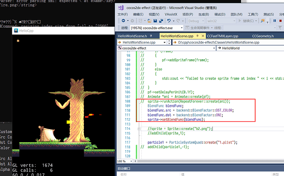Switch to the CCFastTMXLayer.cpp tab
The height and width of the screenshot is (176, 284).
tap(223, 36)
